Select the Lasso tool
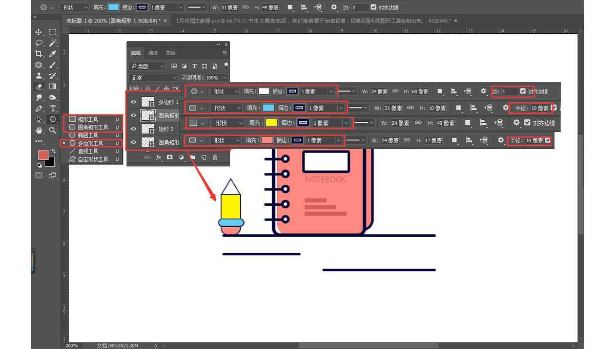Viewport: 615px width, 349px height. (39, 43)
